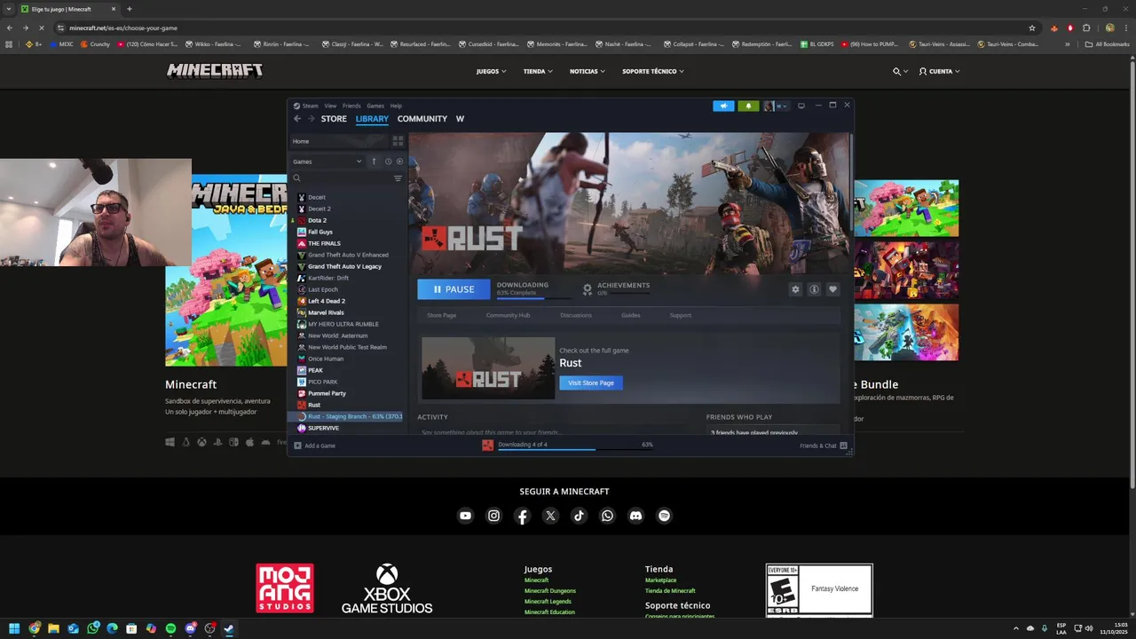The width and height of the screenshot is (1136, 639).
Task: Open library collections grid view icon
Action: (x=398, y=141)
